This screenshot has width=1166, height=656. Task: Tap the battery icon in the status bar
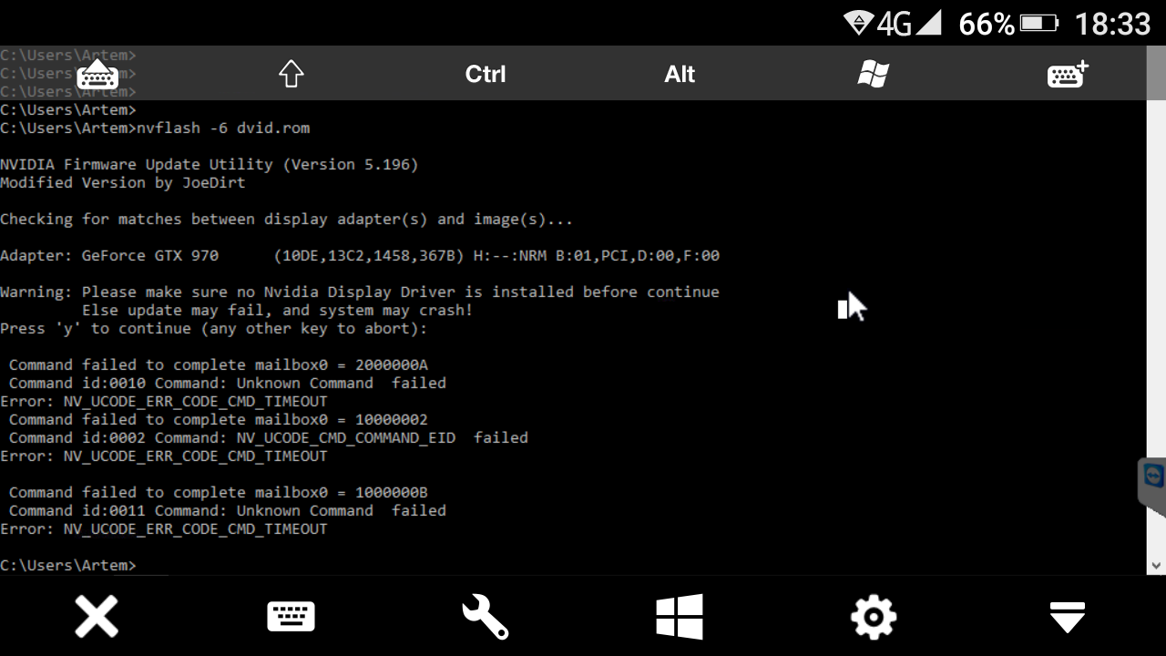point(1039,23)
